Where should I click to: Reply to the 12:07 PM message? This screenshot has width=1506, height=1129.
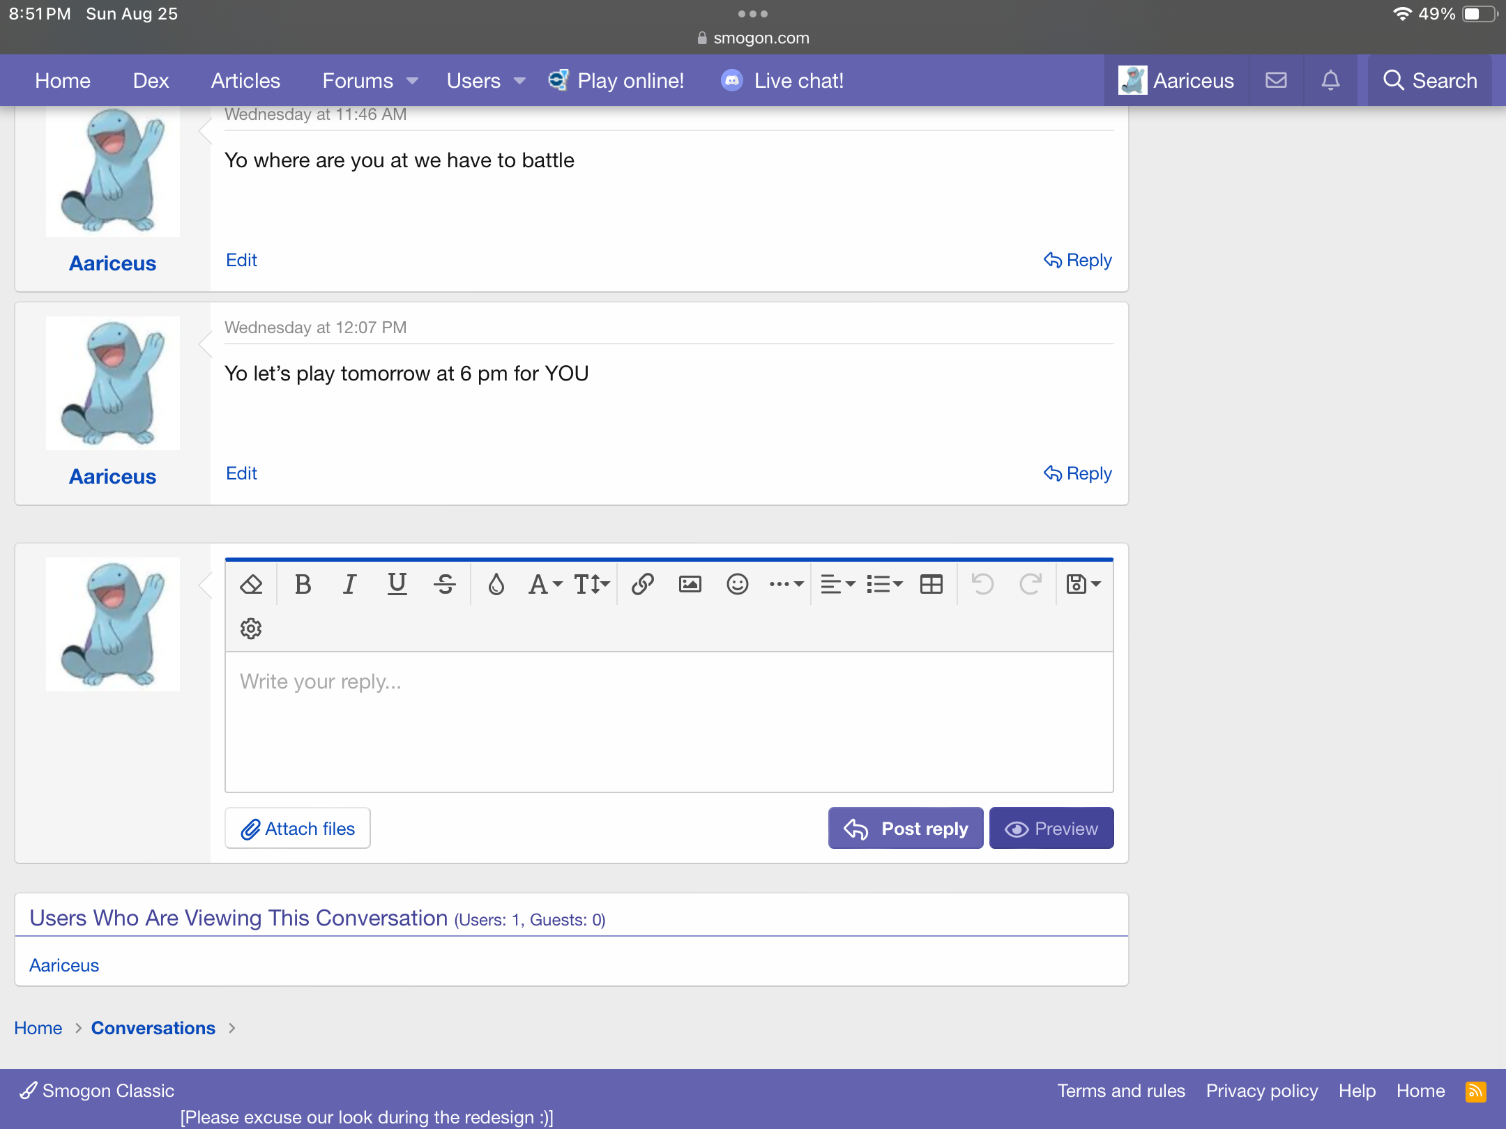click(1078, 473)
